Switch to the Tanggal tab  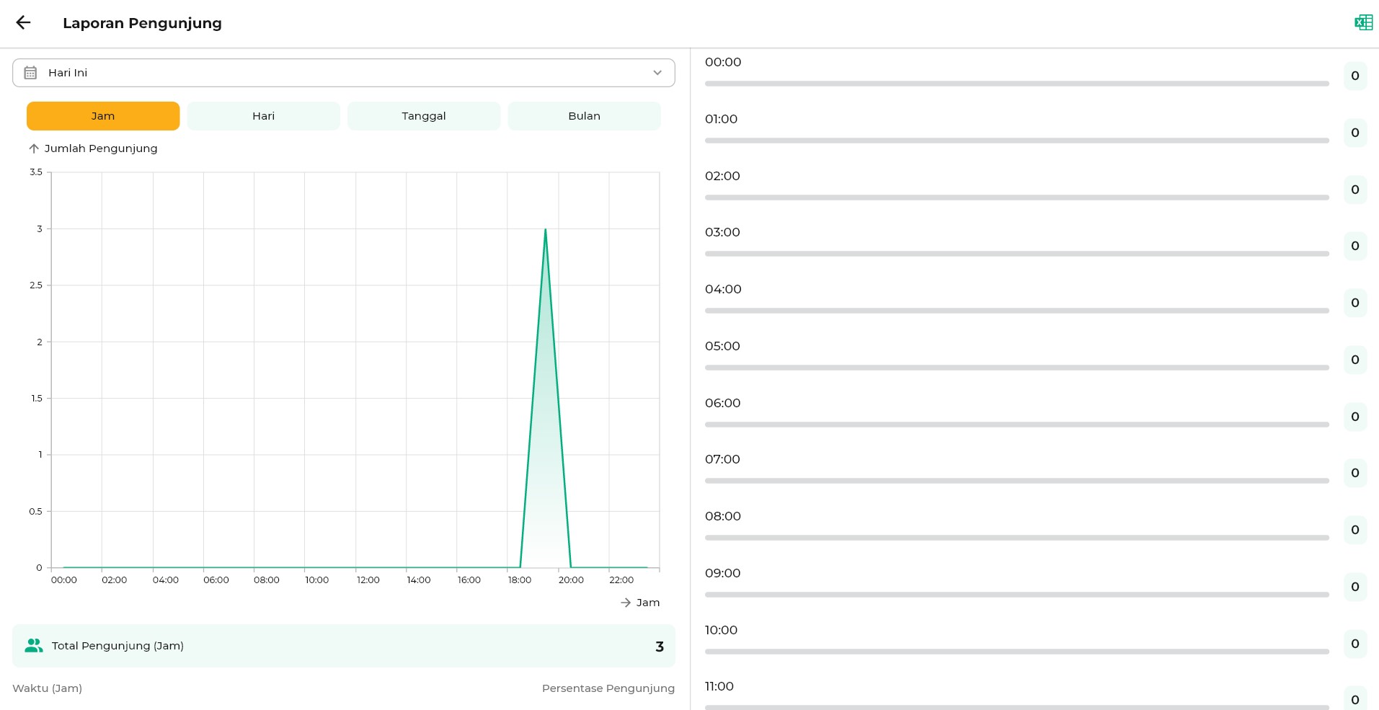click(424, 116)
